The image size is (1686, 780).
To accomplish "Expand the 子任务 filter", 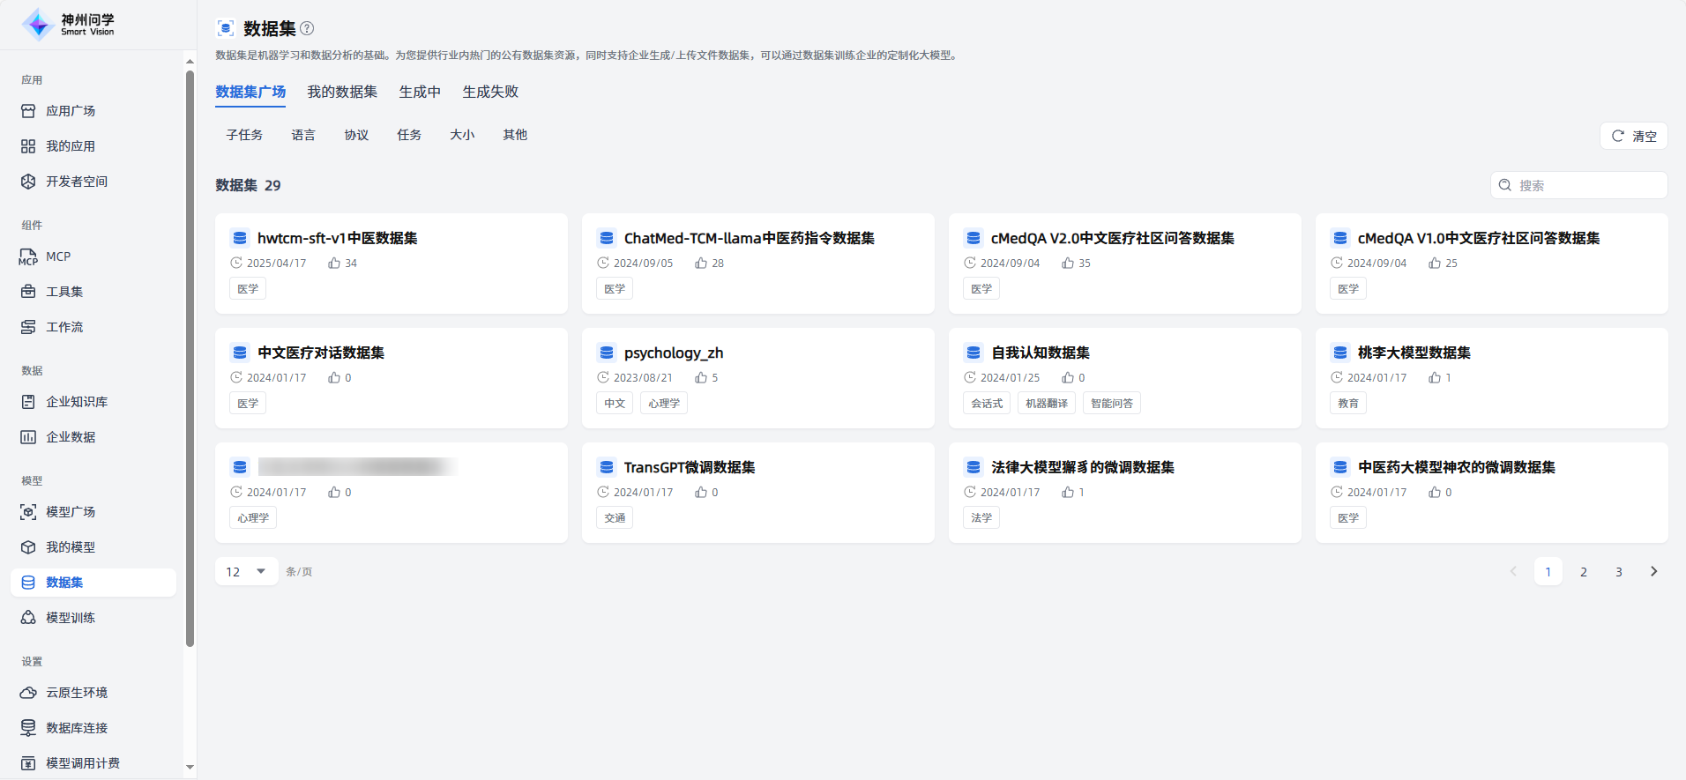I will 244,135.
